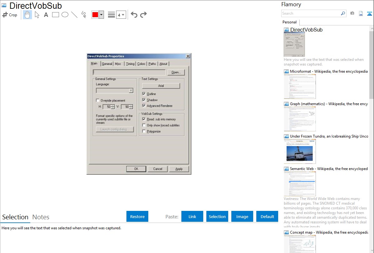The height and width of the screenshot is (253, 374).
Task: Enable the Polygonize checkbox
Action: pyautogui.click(x=144, y=131)
